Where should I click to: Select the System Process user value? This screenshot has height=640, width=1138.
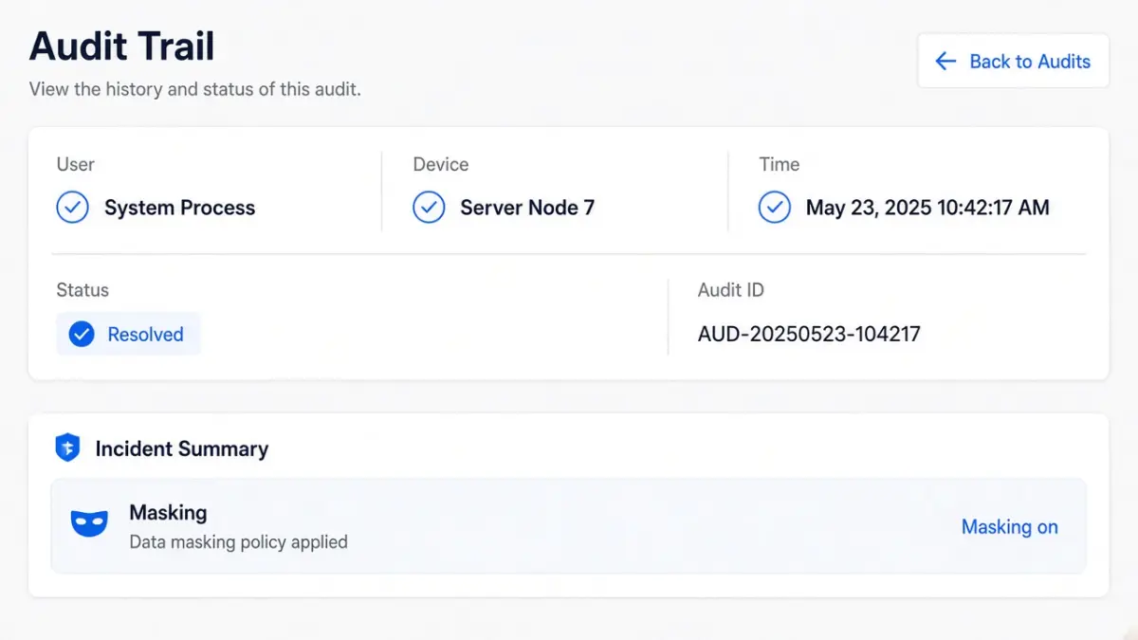coord(180,208)
